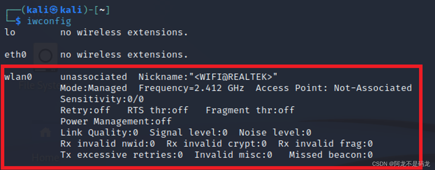Click the Home desktop label text
The height and width of the screenshot is (170, 435).
pyautogui.click(x=46, y=157)
